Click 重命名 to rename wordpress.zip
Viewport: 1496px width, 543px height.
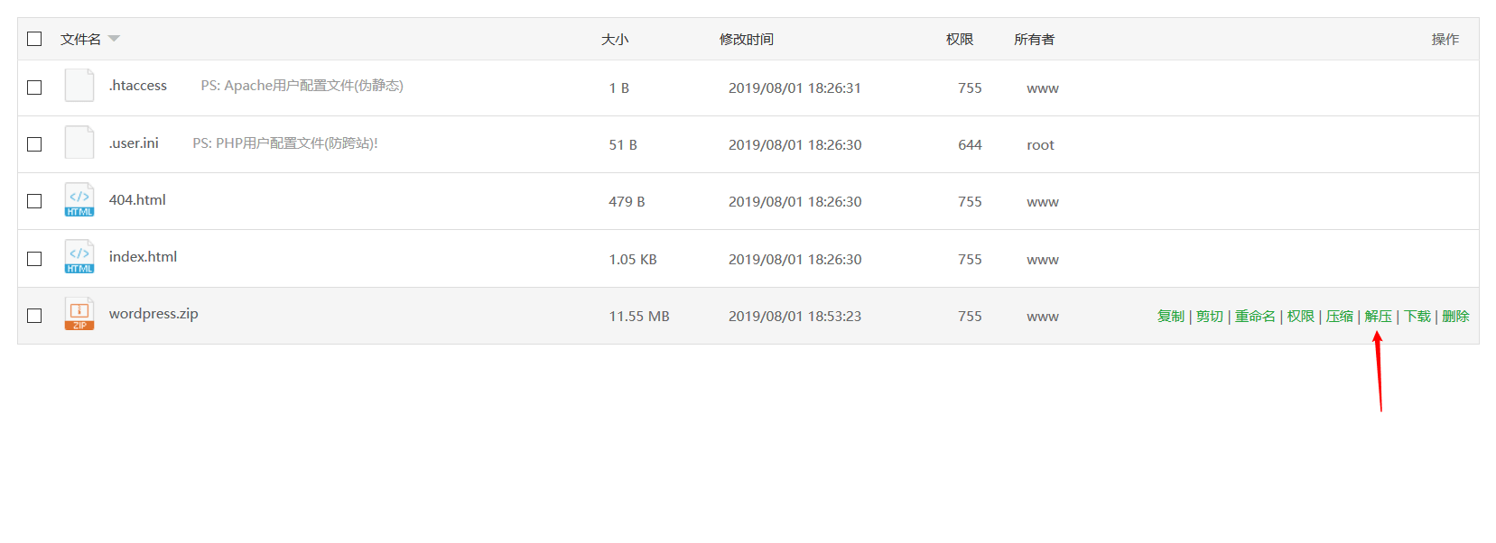(x=1255, y=317)
